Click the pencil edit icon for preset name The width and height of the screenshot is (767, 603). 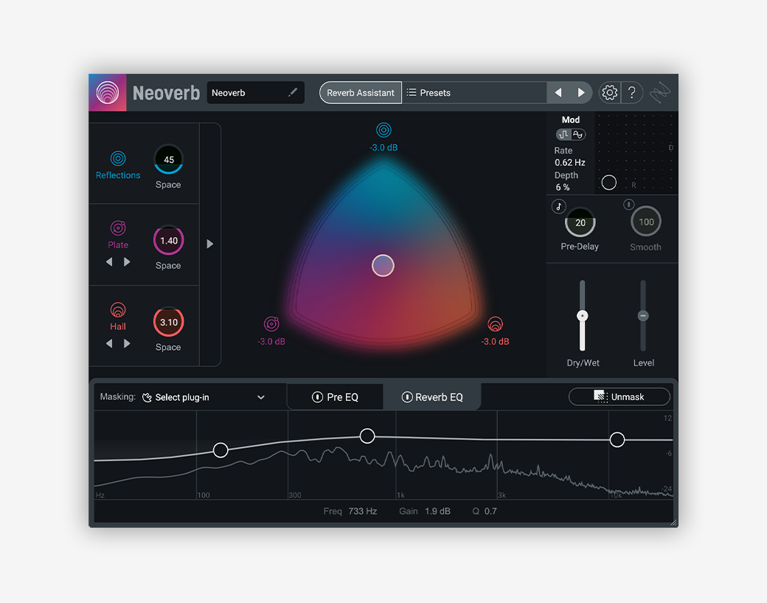tap(293, 92)
